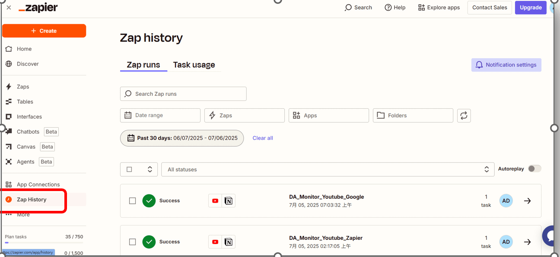Close the sidebar with the X icon
The width and height of the screenshot is (560, 257).
[9, 8]
